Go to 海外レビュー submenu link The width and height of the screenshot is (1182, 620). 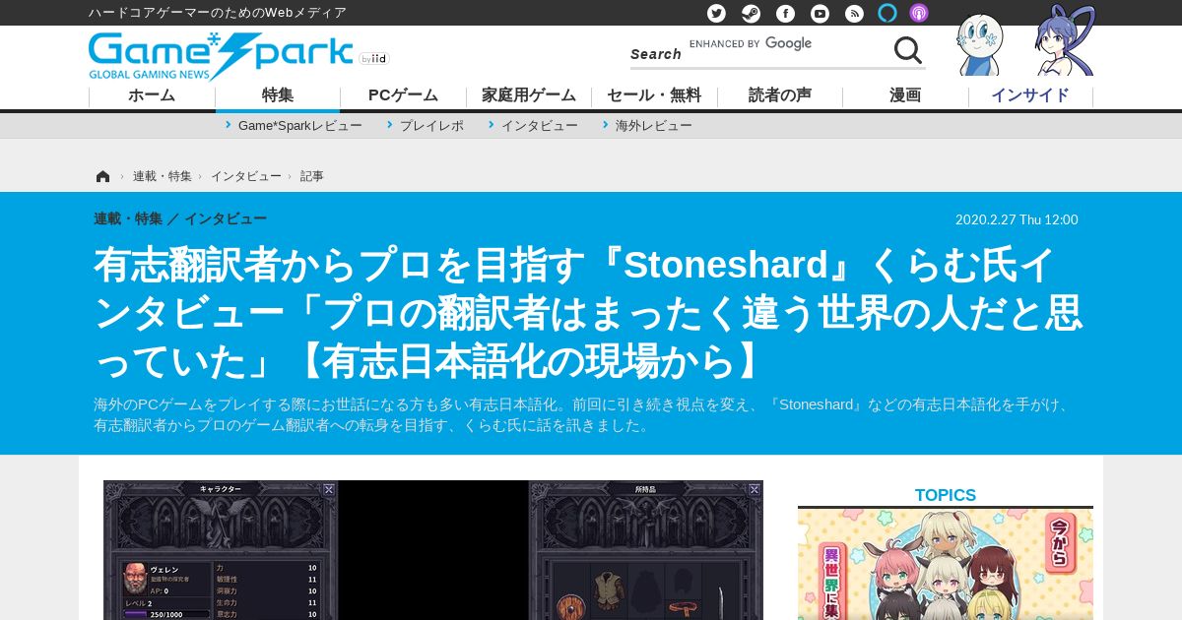[x=654, y=126]
